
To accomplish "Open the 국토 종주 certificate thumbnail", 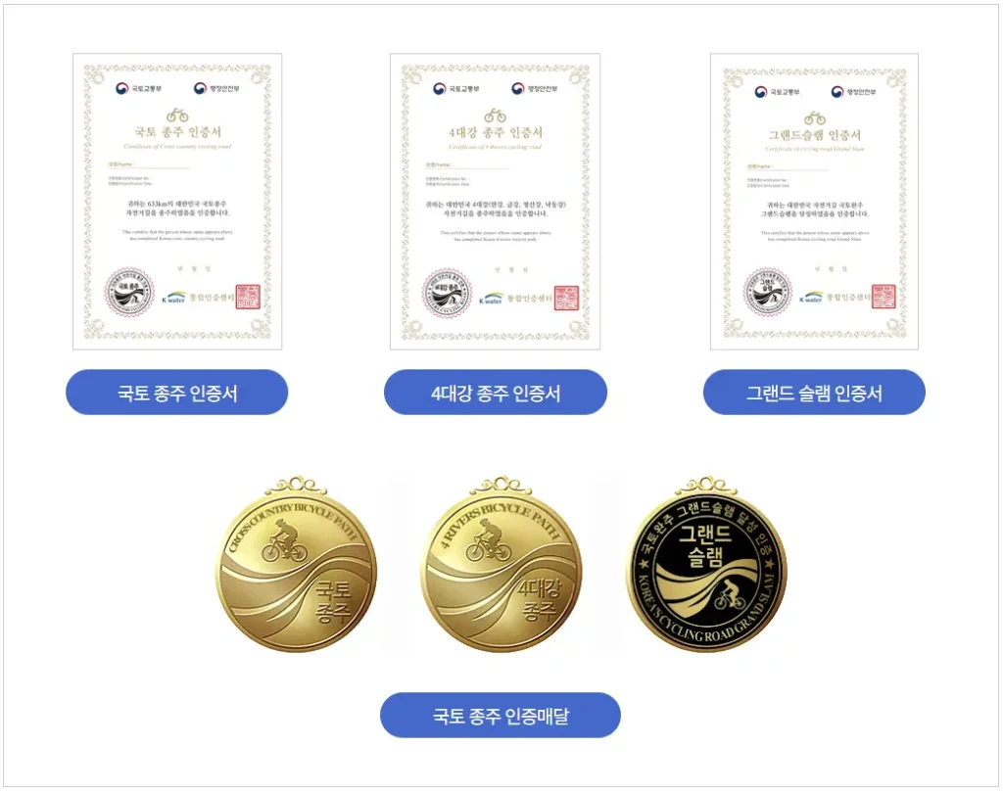I will [177, 202].
